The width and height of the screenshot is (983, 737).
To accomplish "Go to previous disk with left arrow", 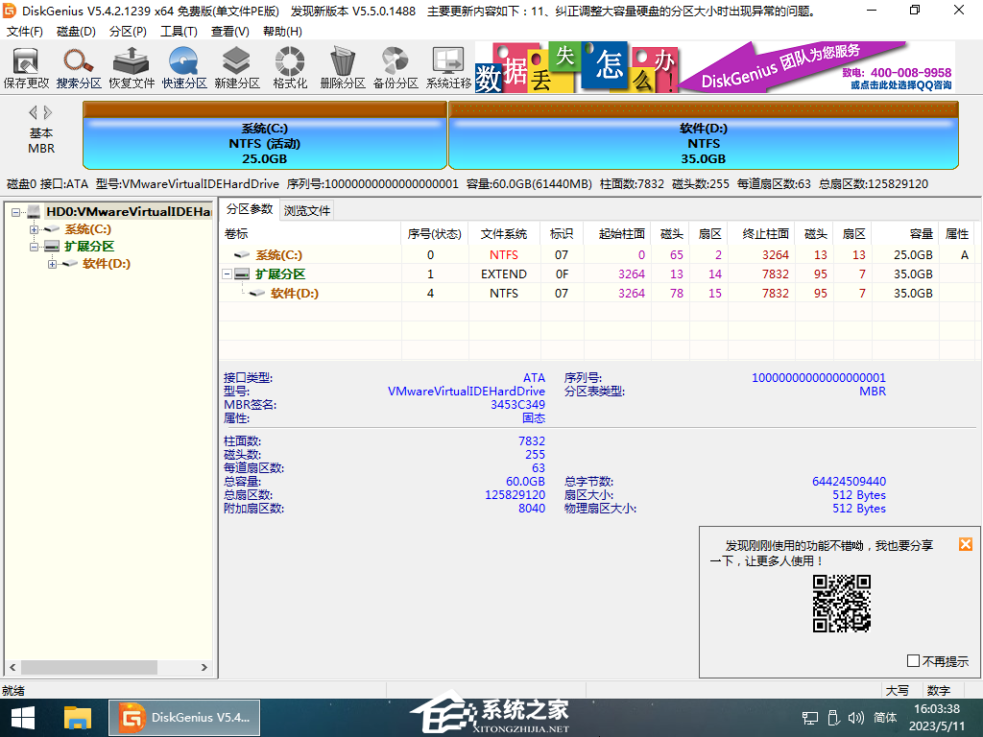I will [33, 113].
